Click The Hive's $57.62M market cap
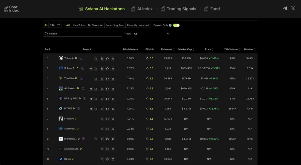This screenshot has width=301, height=165. coord(186,78)
